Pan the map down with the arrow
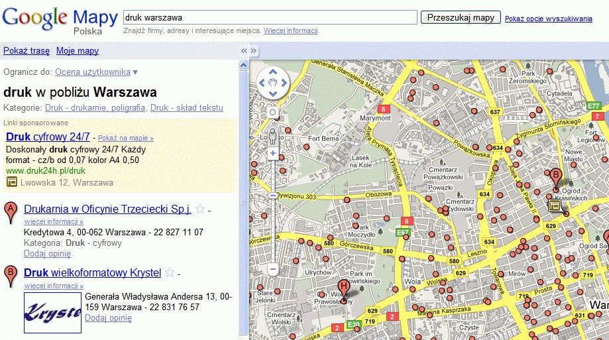 pos(273,93)
